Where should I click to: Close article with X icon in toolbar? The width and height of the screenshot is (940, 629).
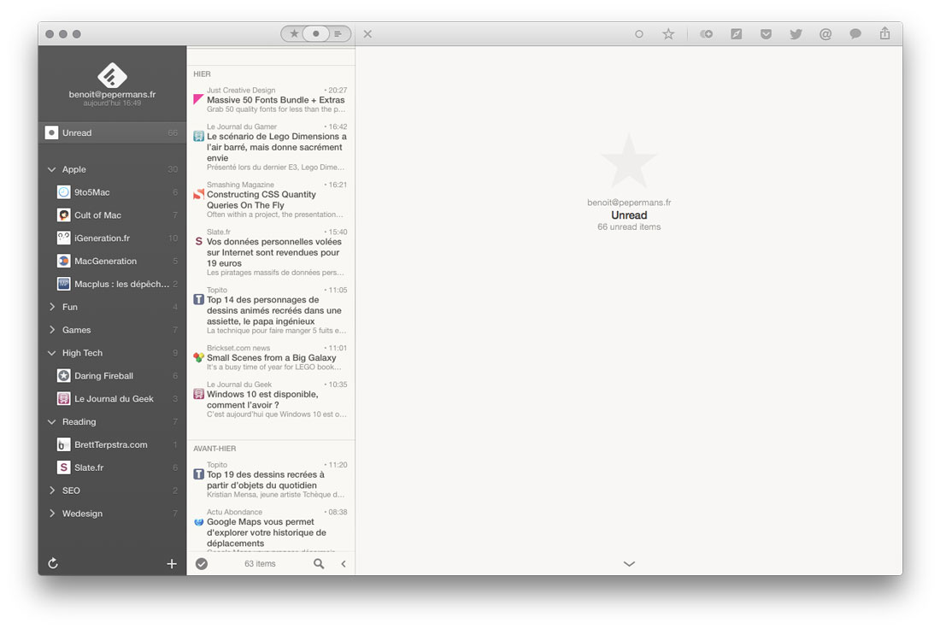click(367, 34)
